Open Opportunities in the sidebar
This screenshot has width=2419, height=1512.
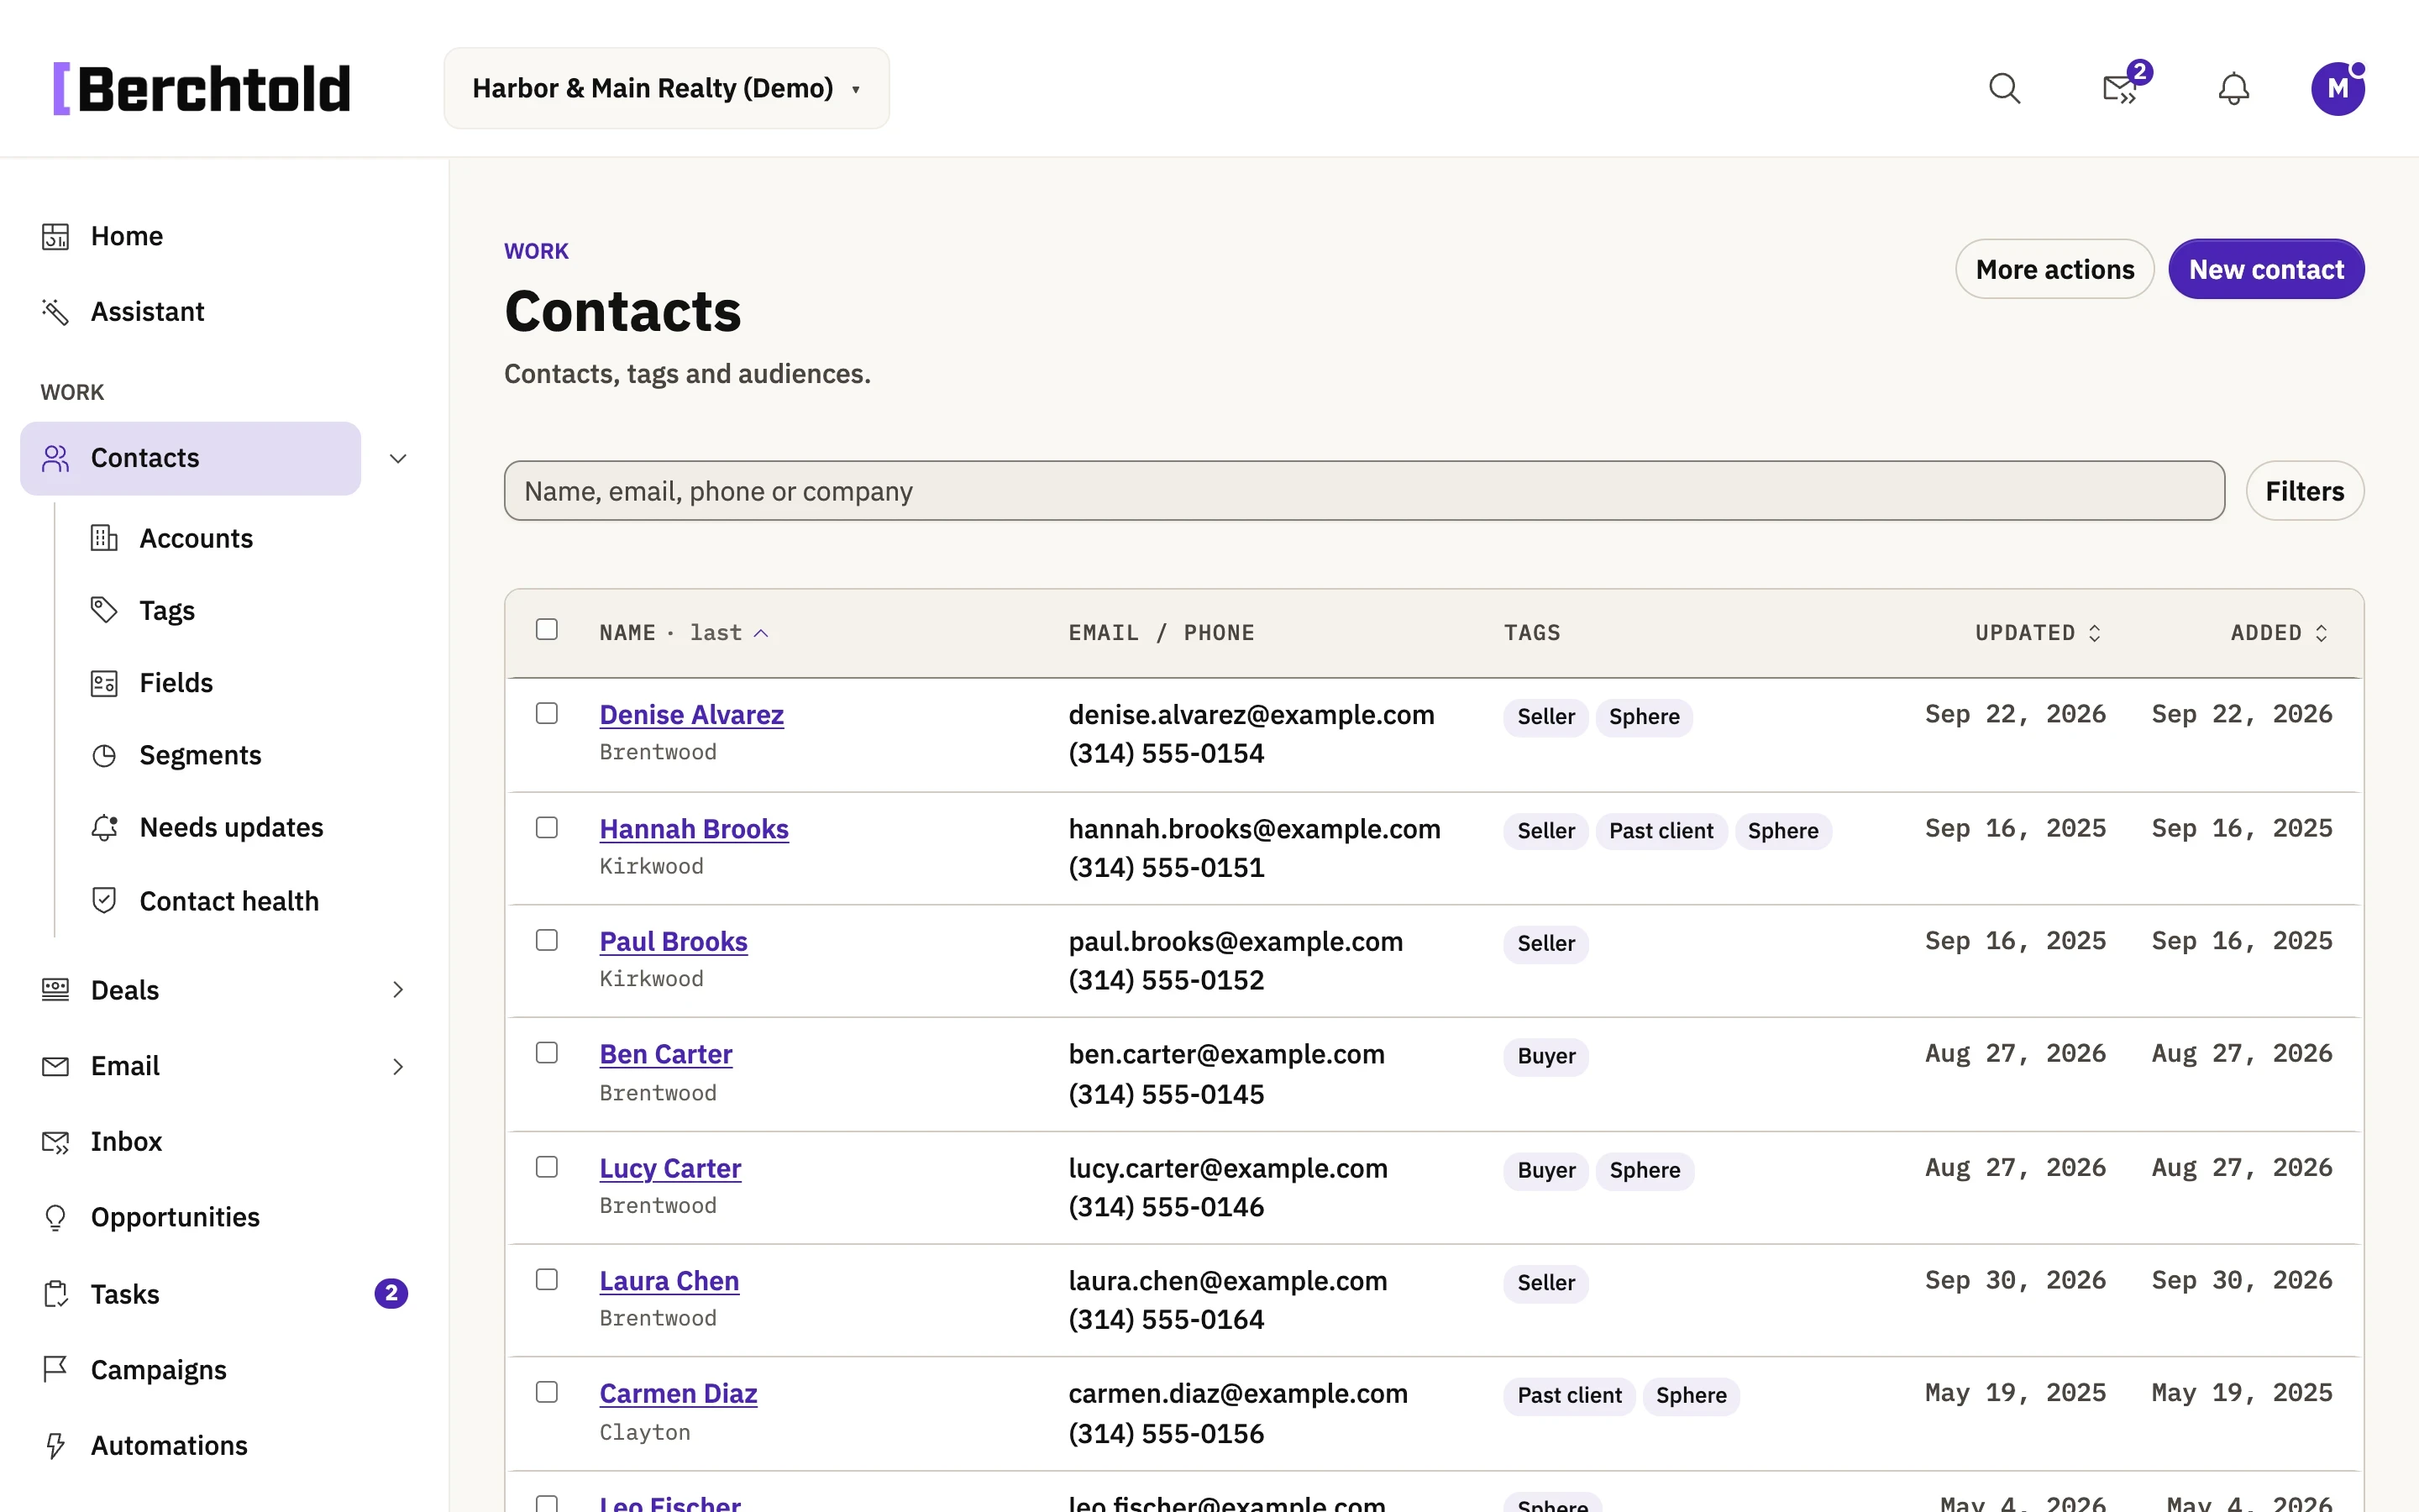click(175, 1217)
